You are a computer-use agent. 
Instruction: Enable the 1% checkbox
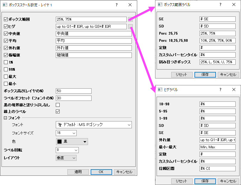coord(6,62)
